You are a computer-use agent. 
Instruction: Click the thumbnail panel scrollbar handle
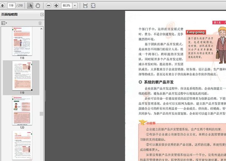pos(41,114)
